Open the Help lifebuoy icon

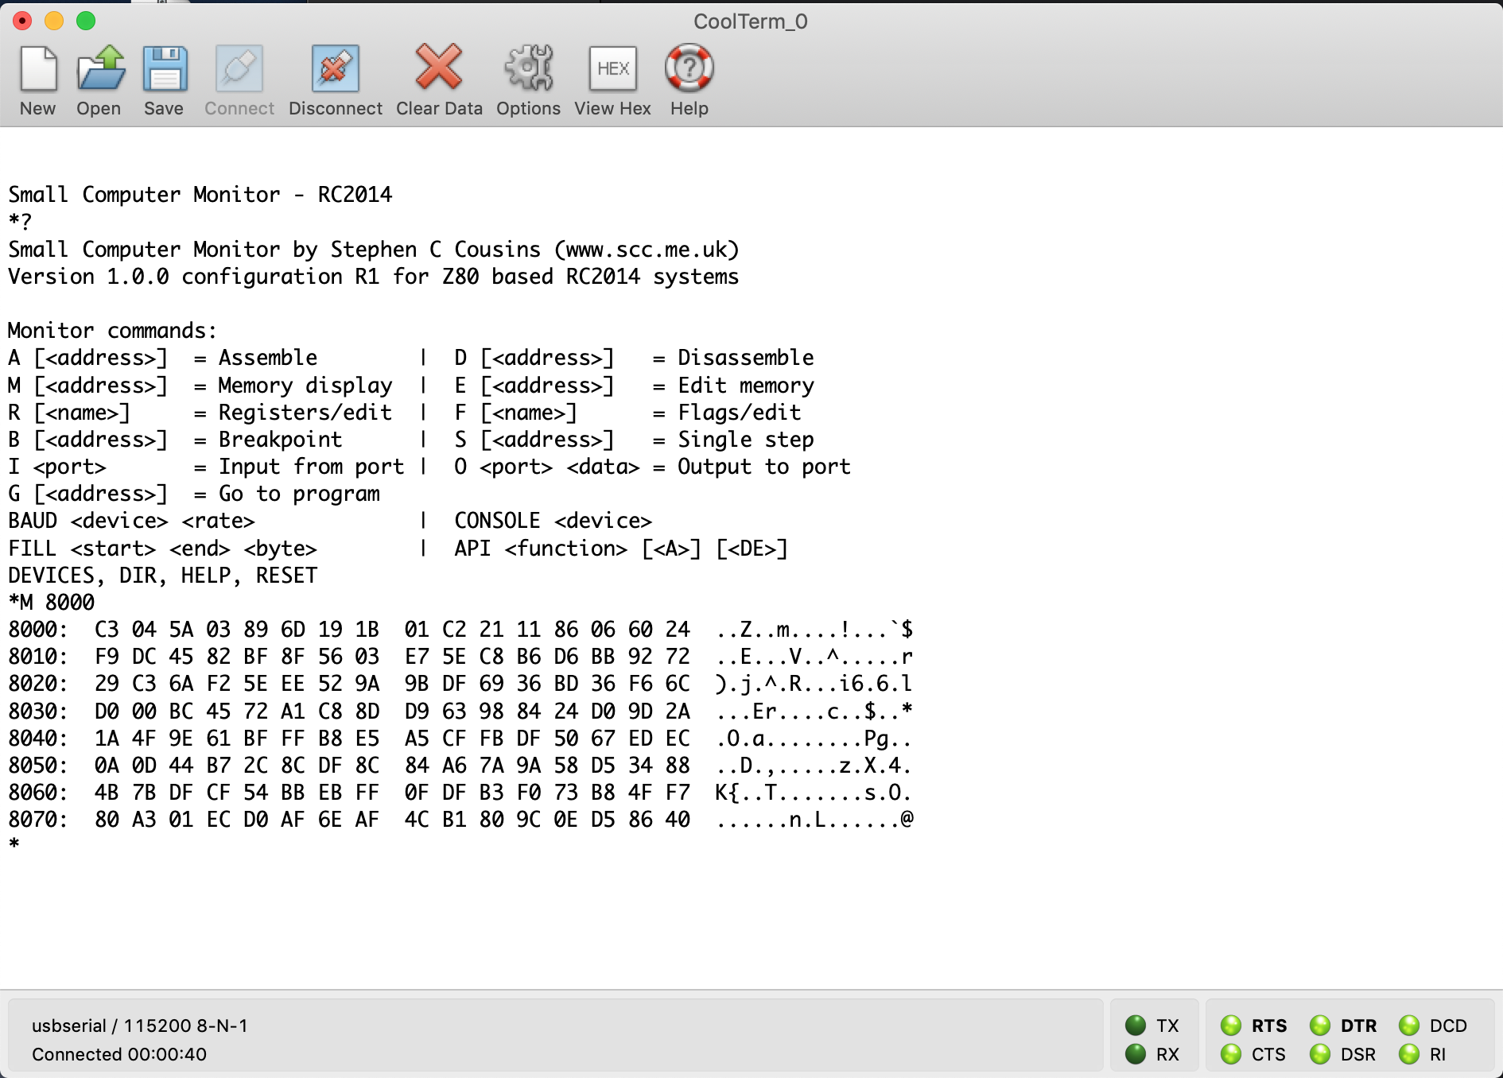pos(689,68)
